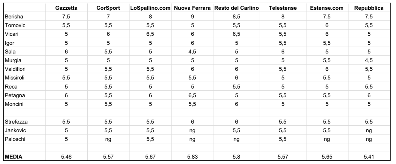
Task: Select Jankovic's Repubblica ng cell
Action: (x=369, y=130)
